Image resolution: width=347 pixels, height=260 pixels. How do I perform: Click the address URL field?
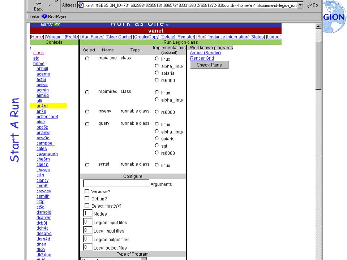[x=191, y=5]
